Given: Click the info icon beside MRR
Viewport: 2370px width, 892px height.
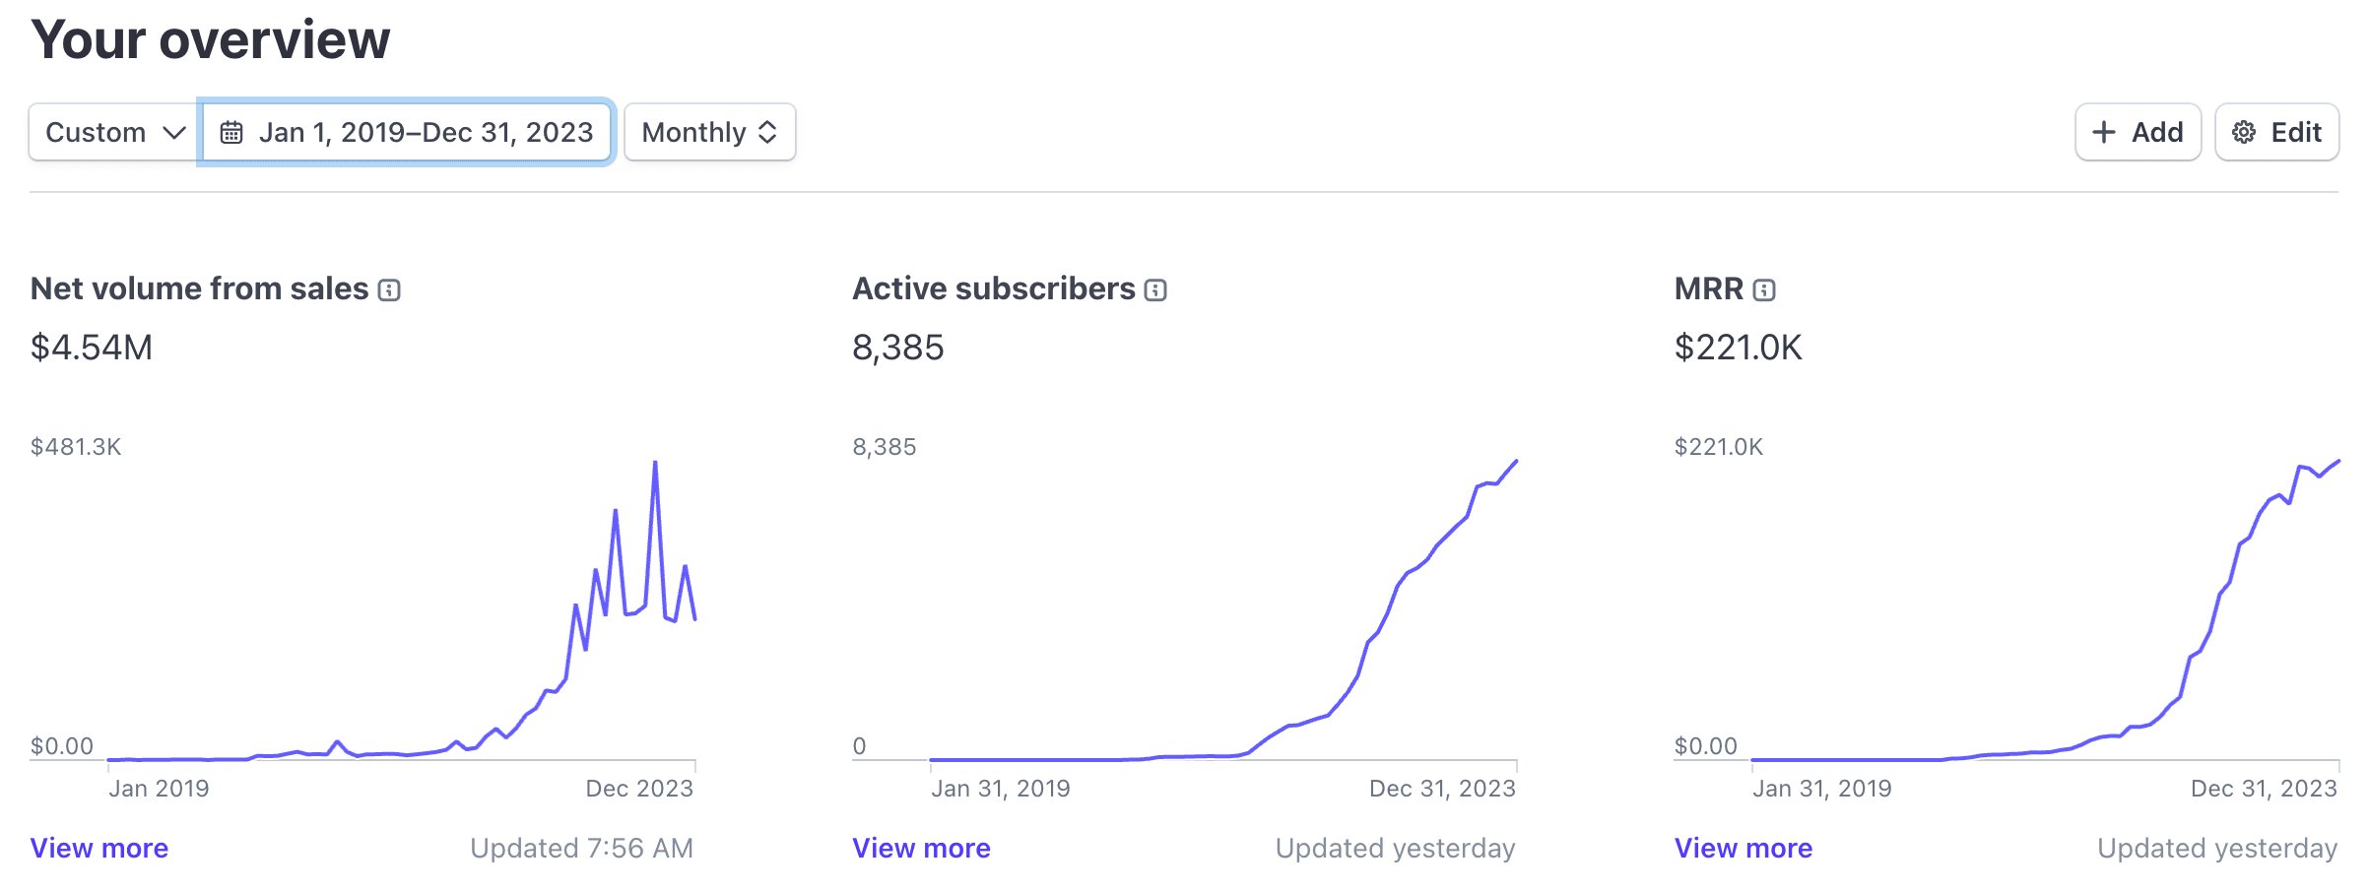Looking at the screenshot, I should [1764, 289].
